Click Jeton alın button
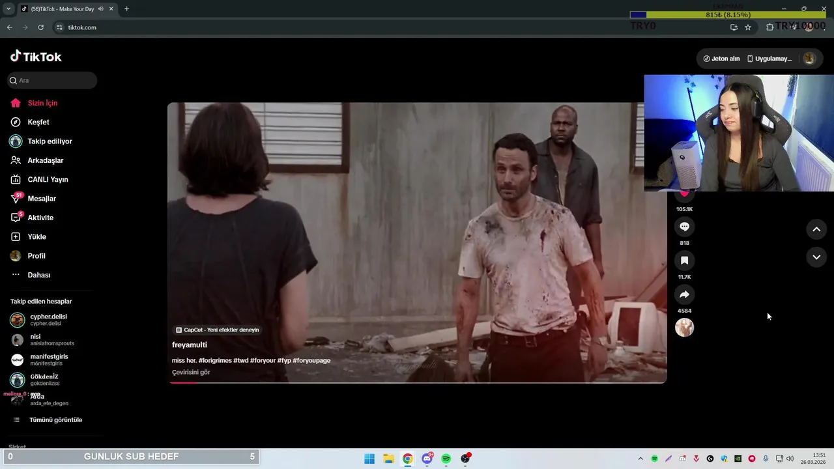The image size is (834, 469). point(721,59)
